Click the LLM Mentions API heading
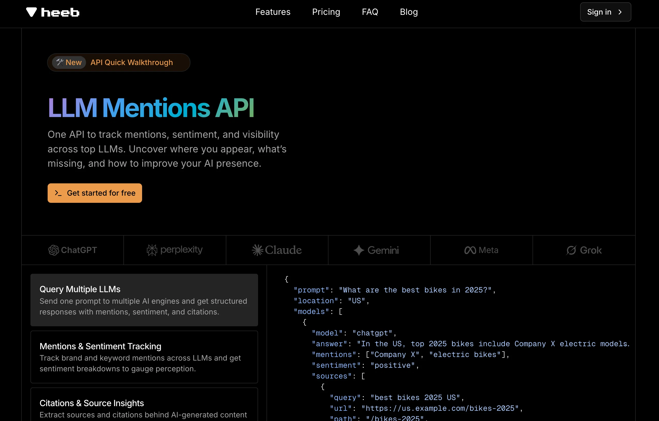This screenshot has width=659, height=421. [x=151, y=108]
